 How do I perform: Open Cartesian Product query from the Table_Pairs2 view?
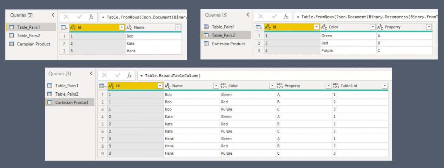(228, 44)
